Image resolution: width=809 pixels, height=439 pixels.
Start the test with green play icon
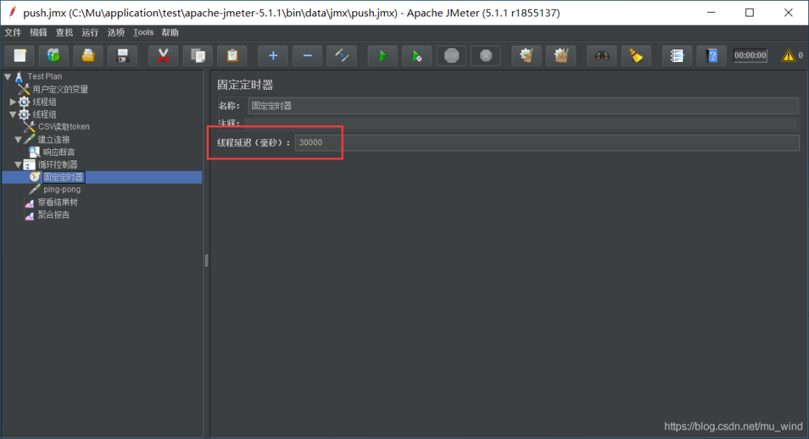tap(382, 55)
